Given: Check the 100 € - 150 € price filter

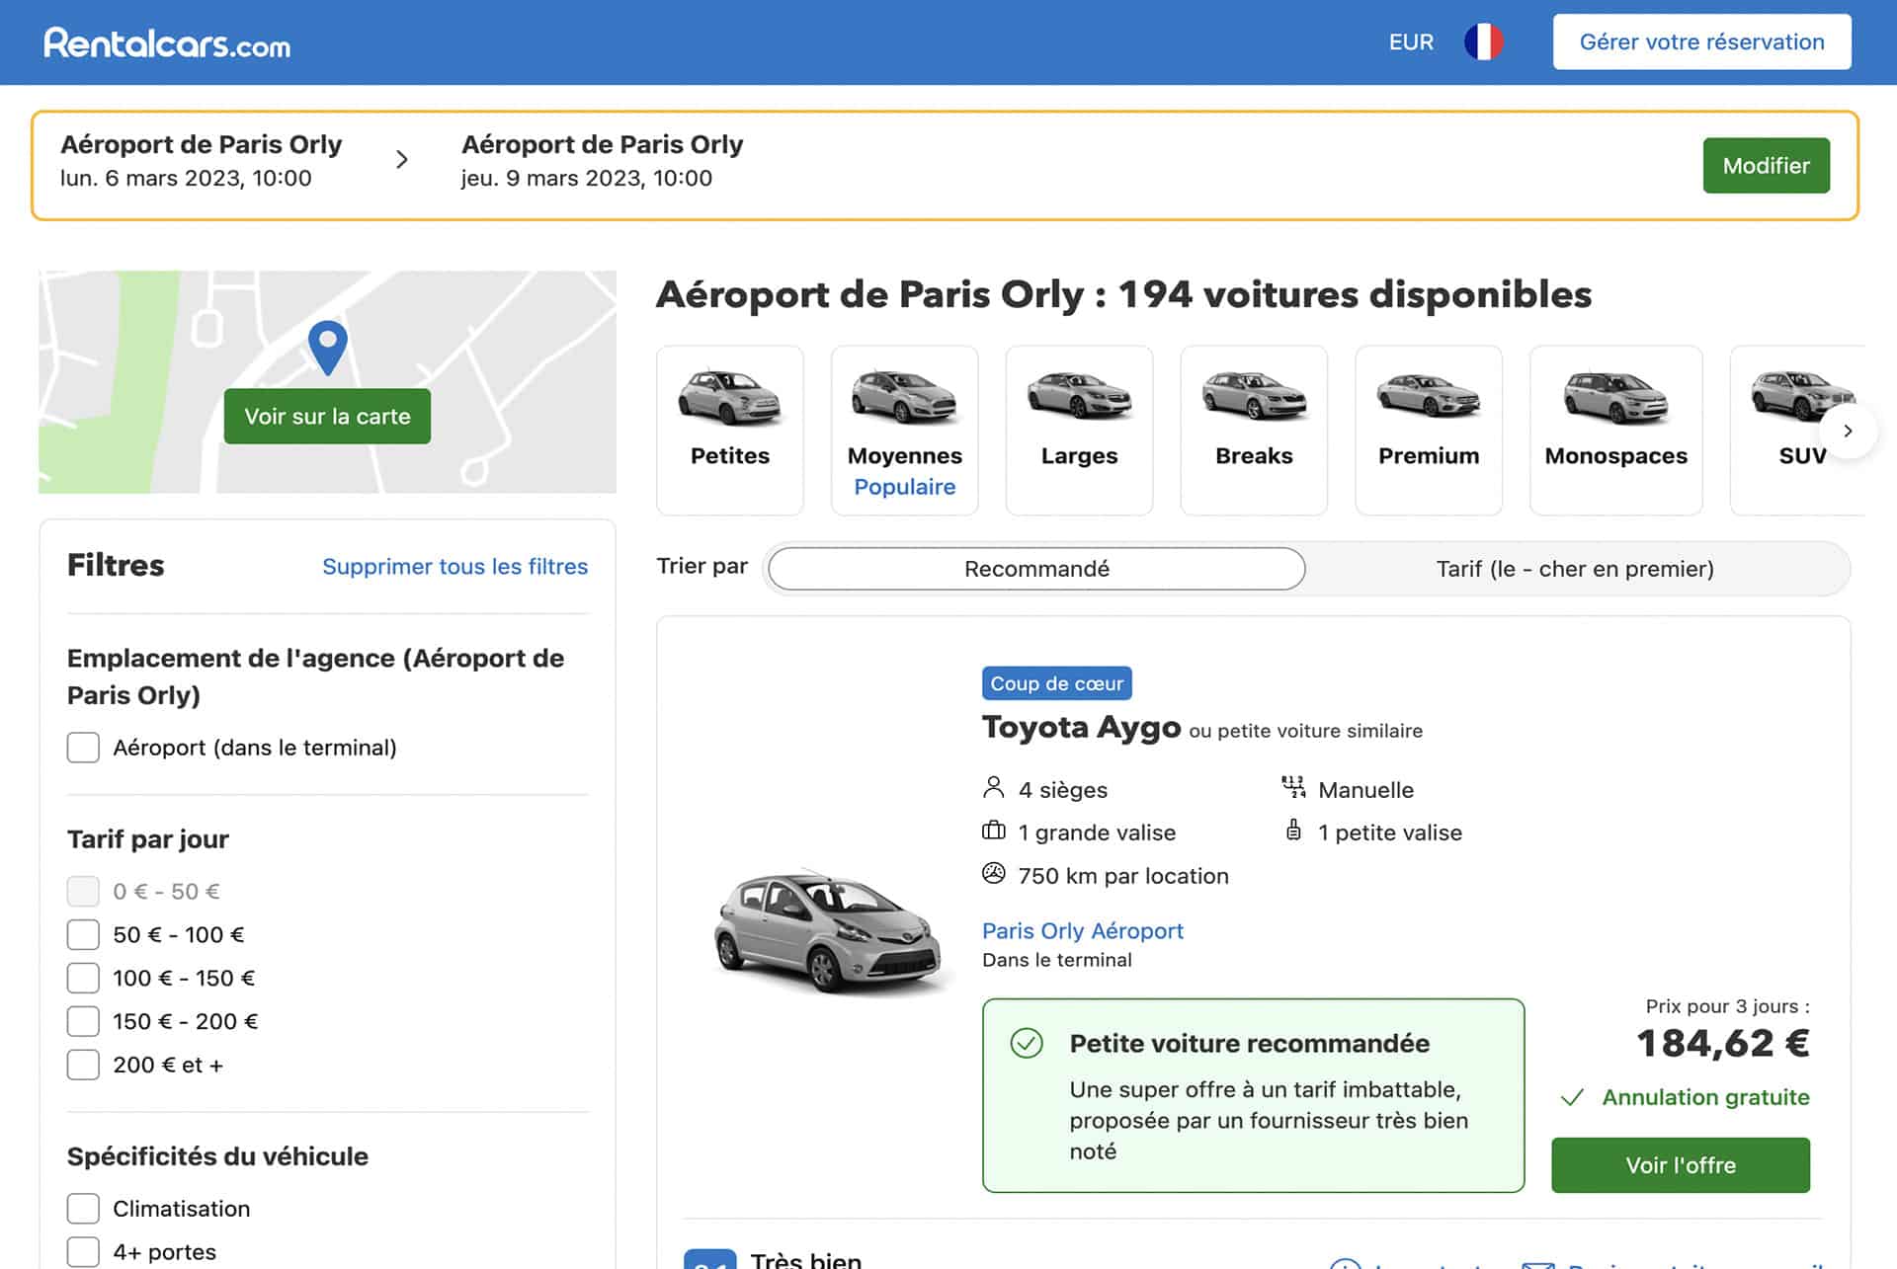Looking at the screenshot, I should tap(83, 978).
